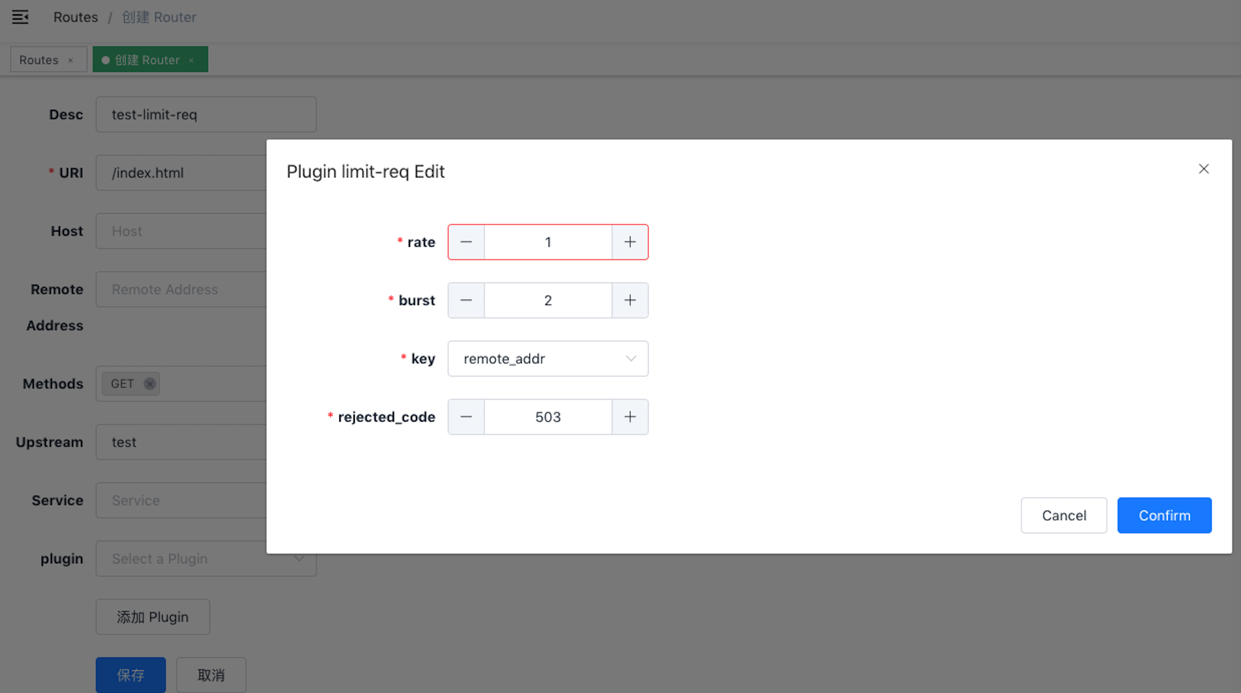The height and width of the screenshot is (693, 1241).
Task: Click Cancel in the plugin dialog
Action: [1063, 515]
